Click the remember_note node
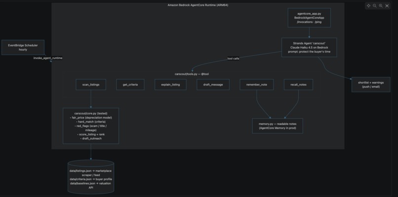The image size is (398, 197). tap(257, 84)
